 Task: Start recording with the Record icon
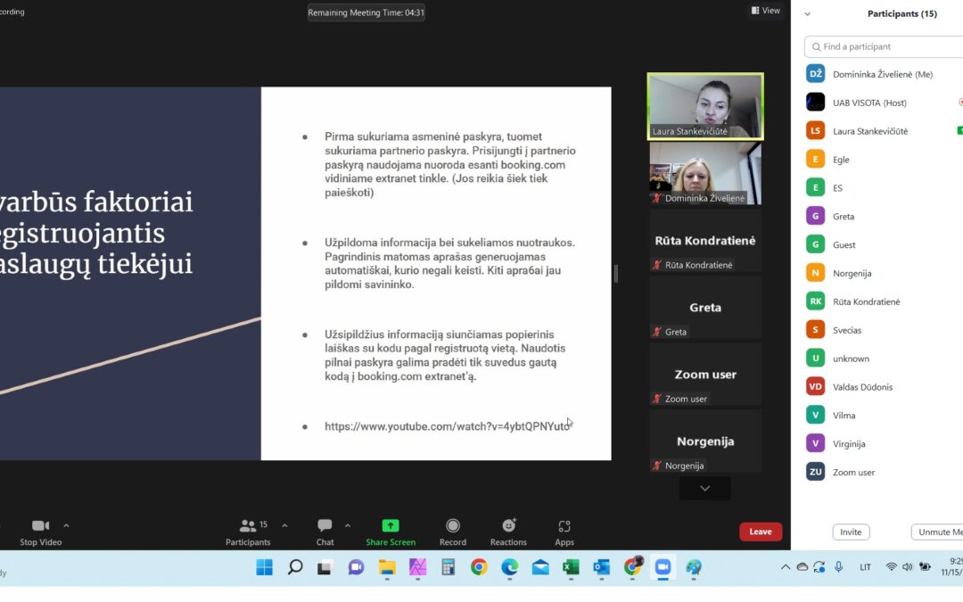pos(453,526)
